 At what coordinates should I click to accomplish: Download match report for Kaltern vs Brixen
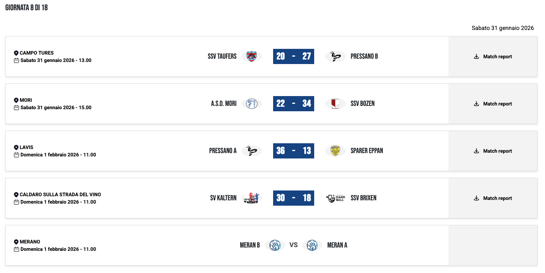pos(493,198)
